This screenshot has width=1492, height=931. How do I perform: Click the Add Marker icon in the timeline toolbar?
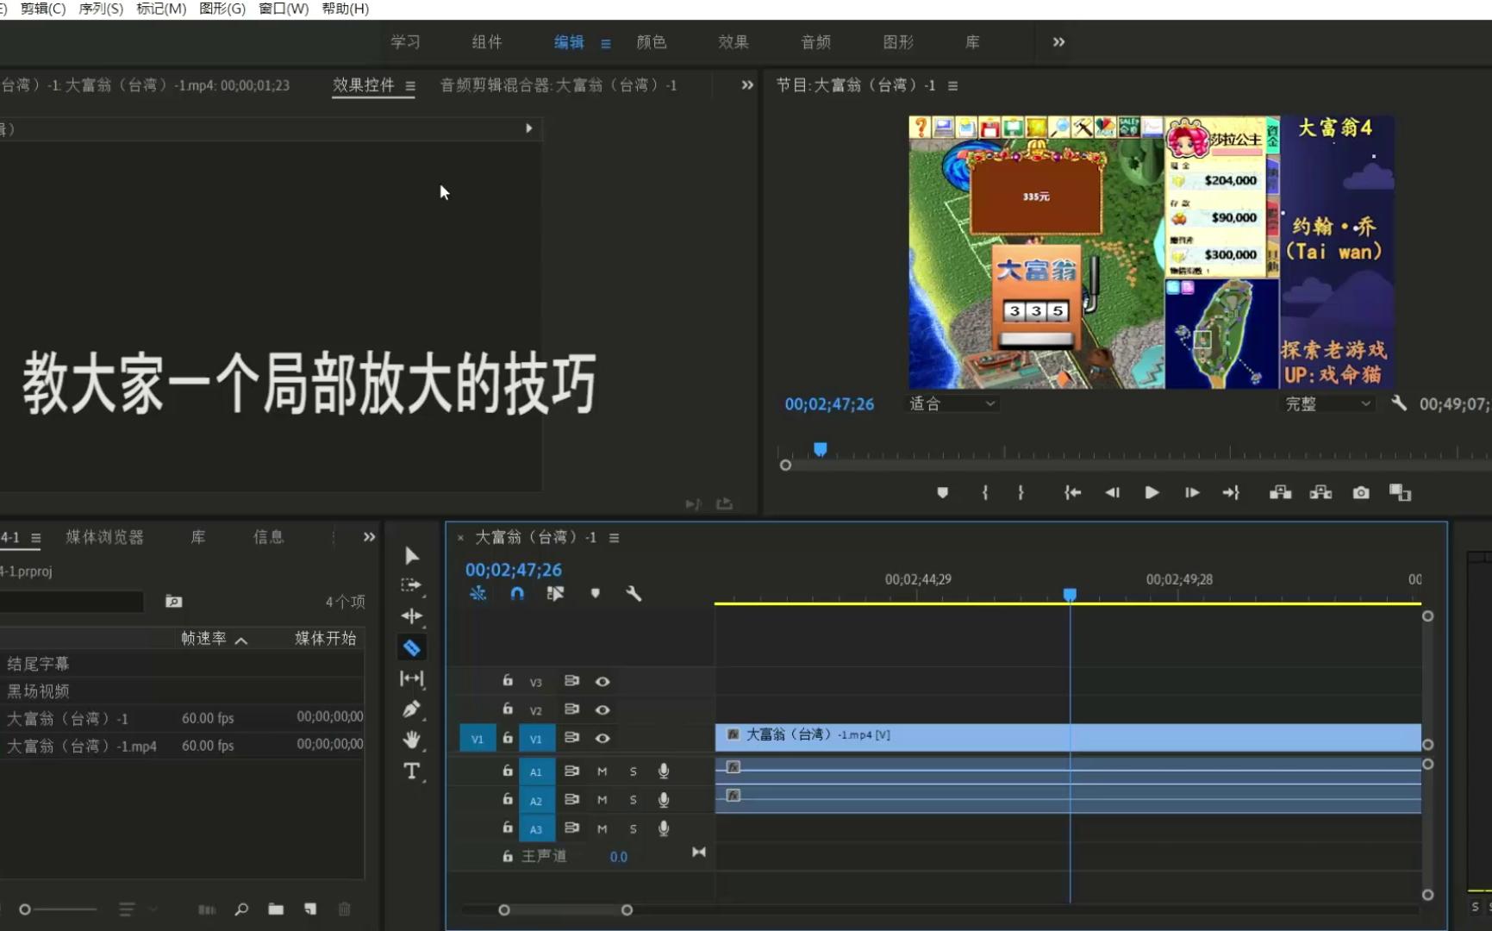tap(595, 593)
